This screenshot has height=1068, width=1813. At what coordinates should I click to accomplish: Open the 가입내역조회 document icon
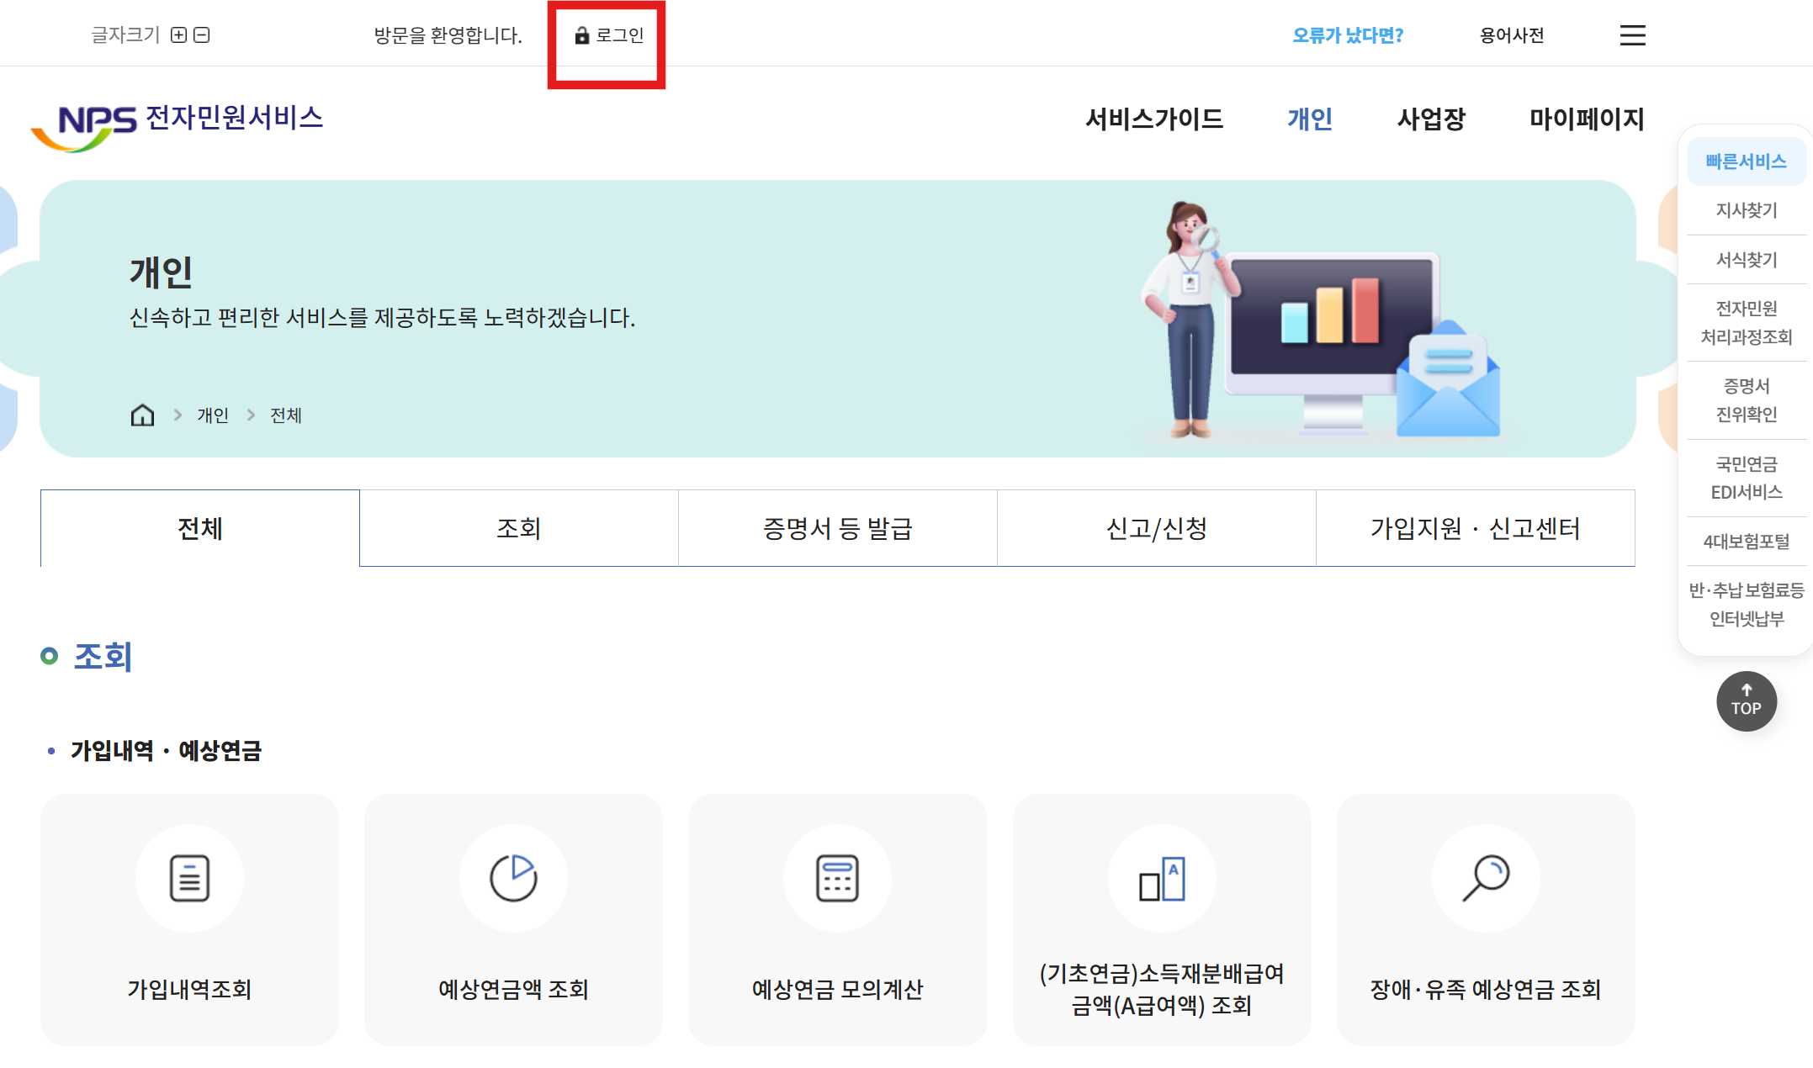188,878
